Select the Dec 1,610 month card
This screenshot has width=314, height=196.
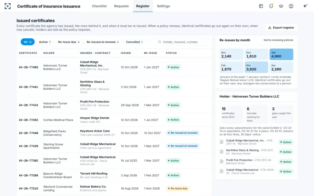[x=256, y=54]
